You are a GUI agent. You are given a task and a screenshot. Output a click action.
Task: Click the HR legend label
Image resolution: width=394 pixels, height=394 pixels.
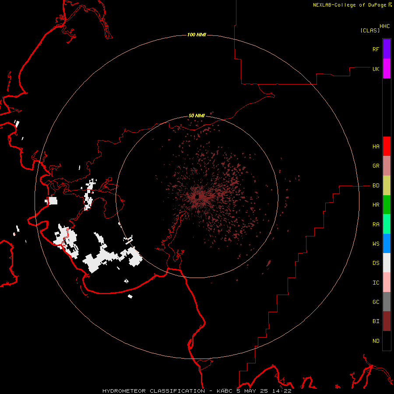[376, 205]
